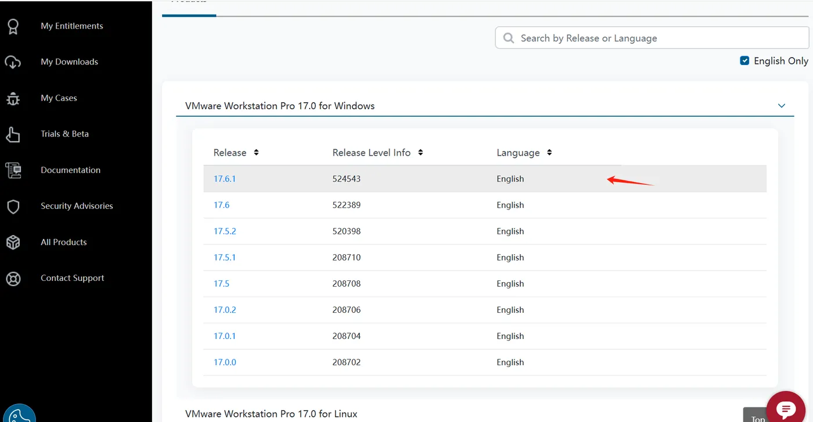This screenshot has height=422, width=813.
Task: Click the My Cases bug icon
Action: [13, 98]
